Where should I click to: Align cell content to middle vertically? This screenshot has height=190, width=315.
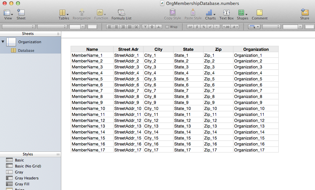152,27
